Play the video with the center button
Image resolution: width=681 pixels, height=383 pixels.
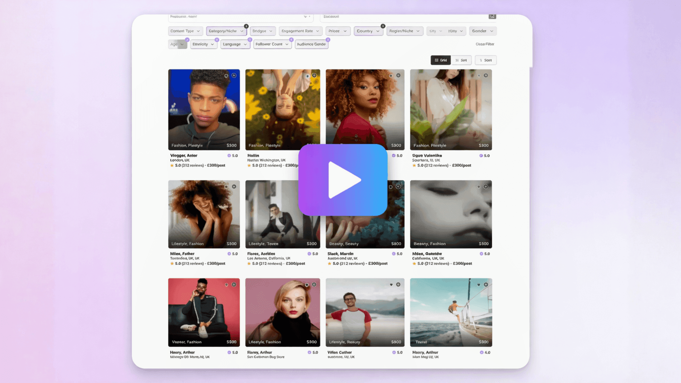tap(343, 180)
